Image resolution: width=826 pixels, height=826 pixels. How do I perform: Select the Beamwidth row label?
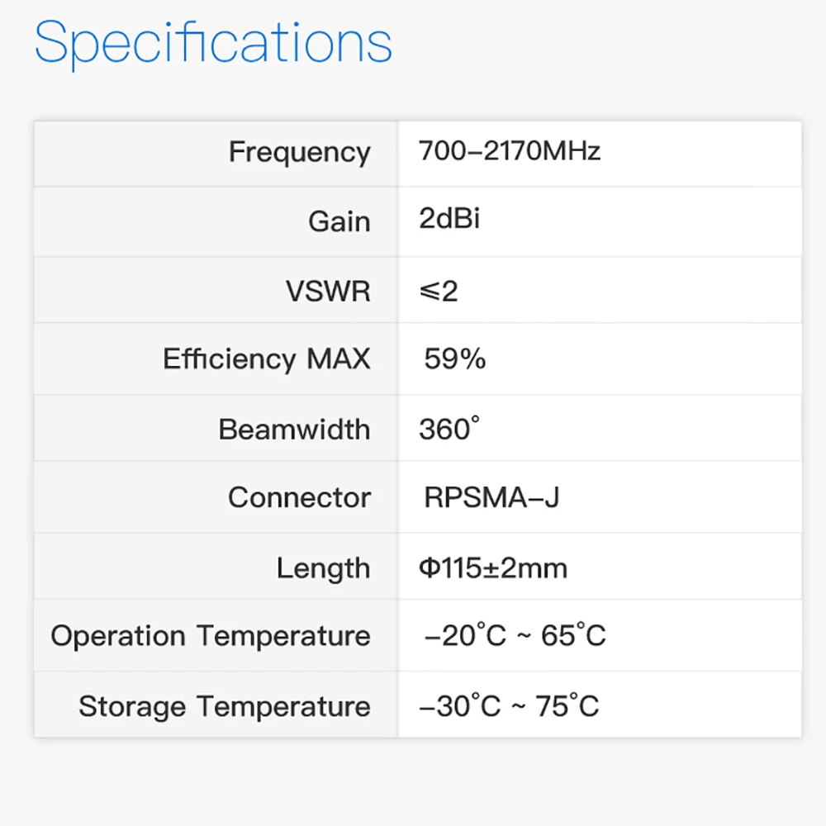(x=294, y=430)
